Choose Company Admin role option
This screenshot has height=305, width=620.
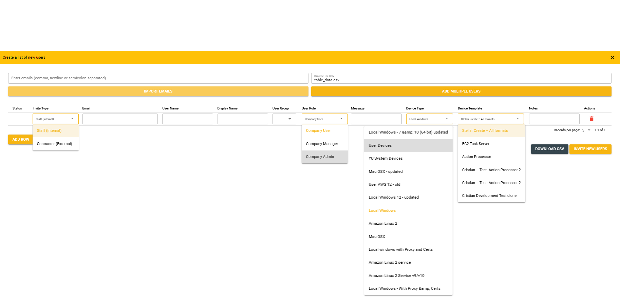[x=320, y=157]
